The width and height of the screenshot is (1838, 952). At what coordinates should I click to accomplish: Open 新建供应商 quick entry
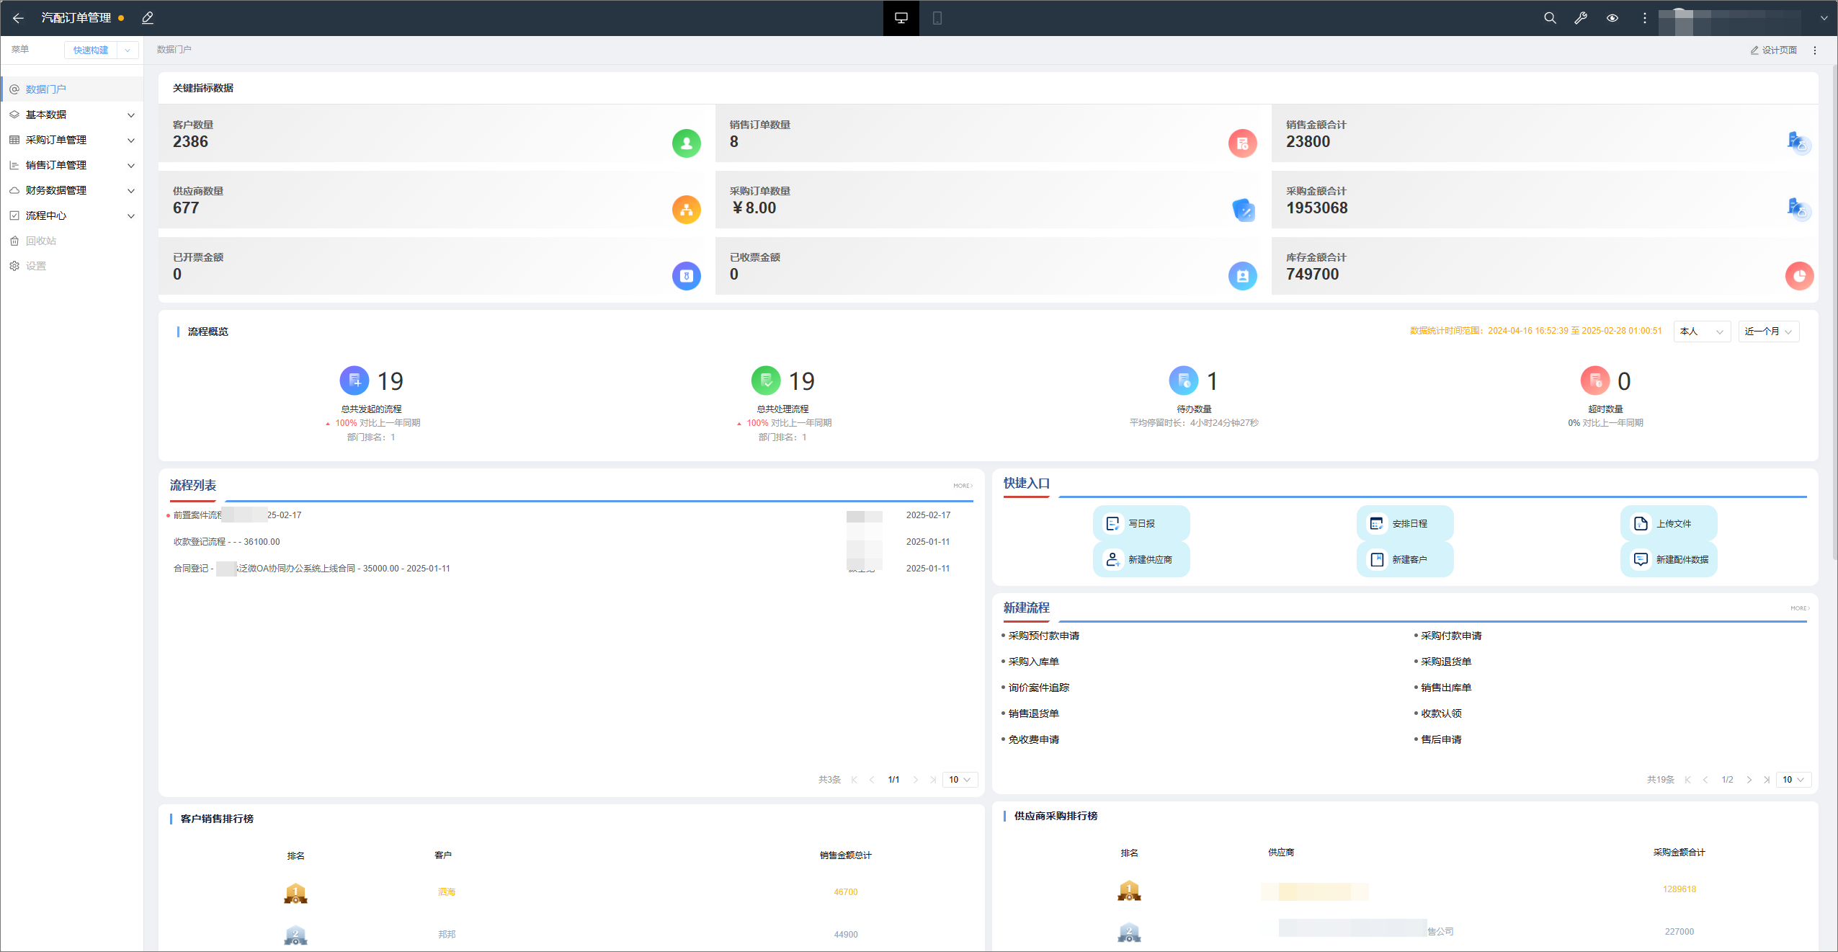pyautogui.click(x=1141, y=559)
